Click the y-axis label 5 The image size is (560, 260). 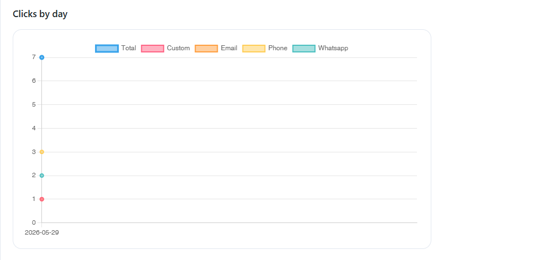34,104
